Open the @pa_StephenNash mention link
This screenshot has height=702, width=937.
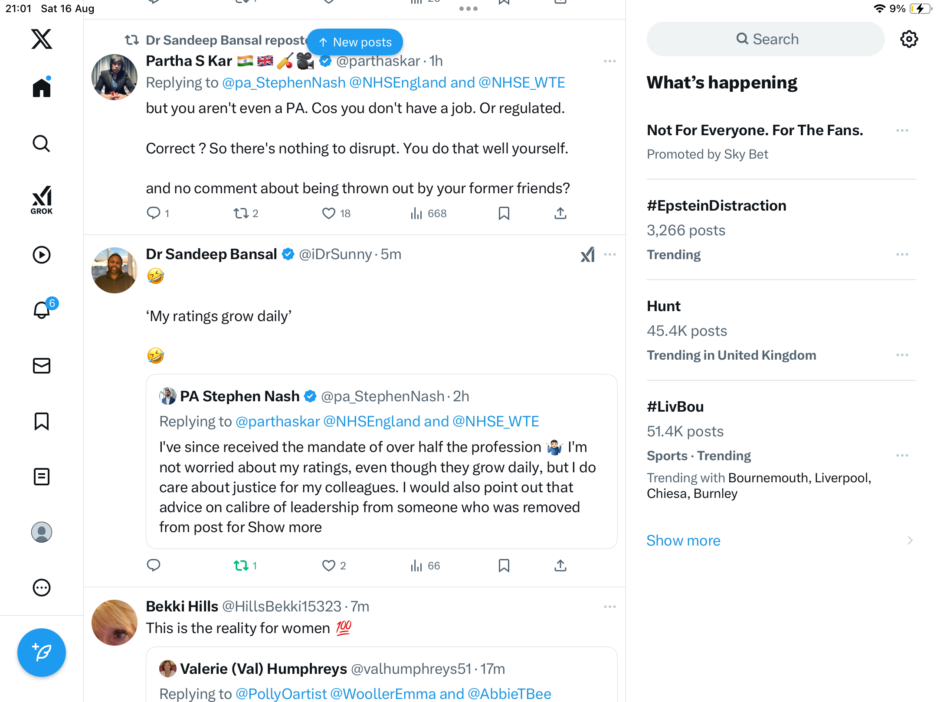(284, 82)
